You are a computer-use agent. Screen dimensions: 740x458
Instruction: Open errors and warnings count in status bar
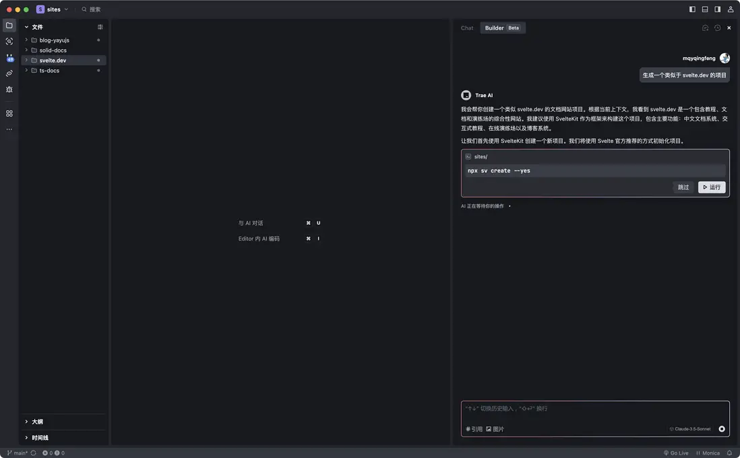tap(53, 453)
